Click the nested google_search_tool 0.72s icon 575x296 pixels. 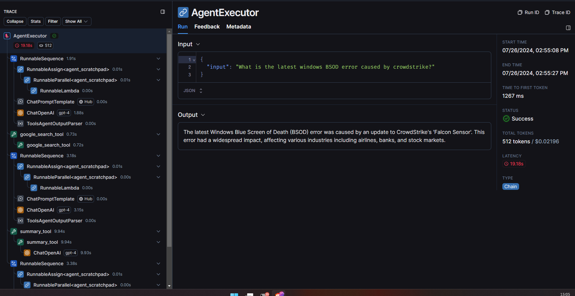pyautogui.click(x=20, y=145)
